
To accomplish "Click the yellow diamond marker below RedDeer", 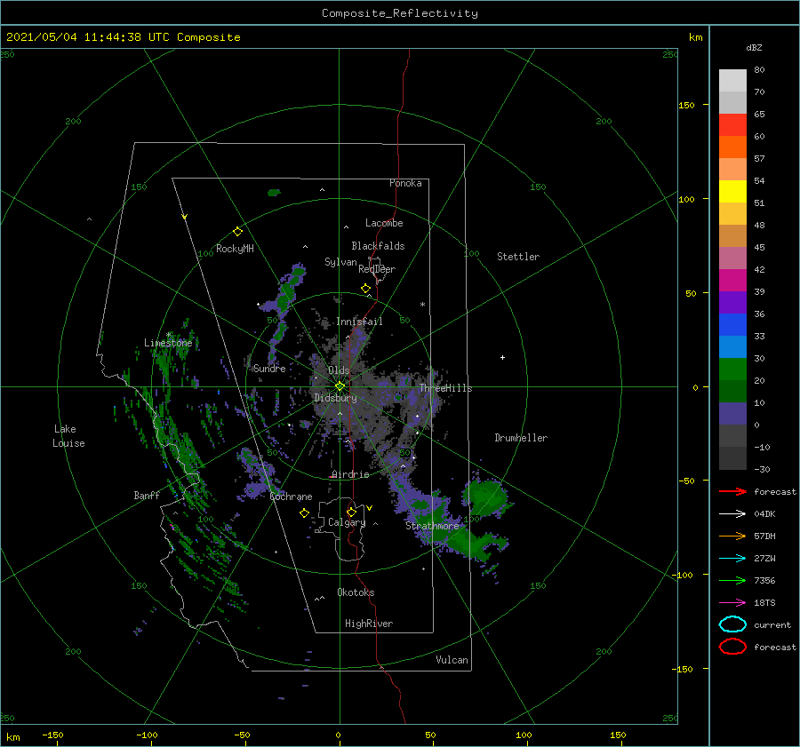I will click(x=365, y=289).
